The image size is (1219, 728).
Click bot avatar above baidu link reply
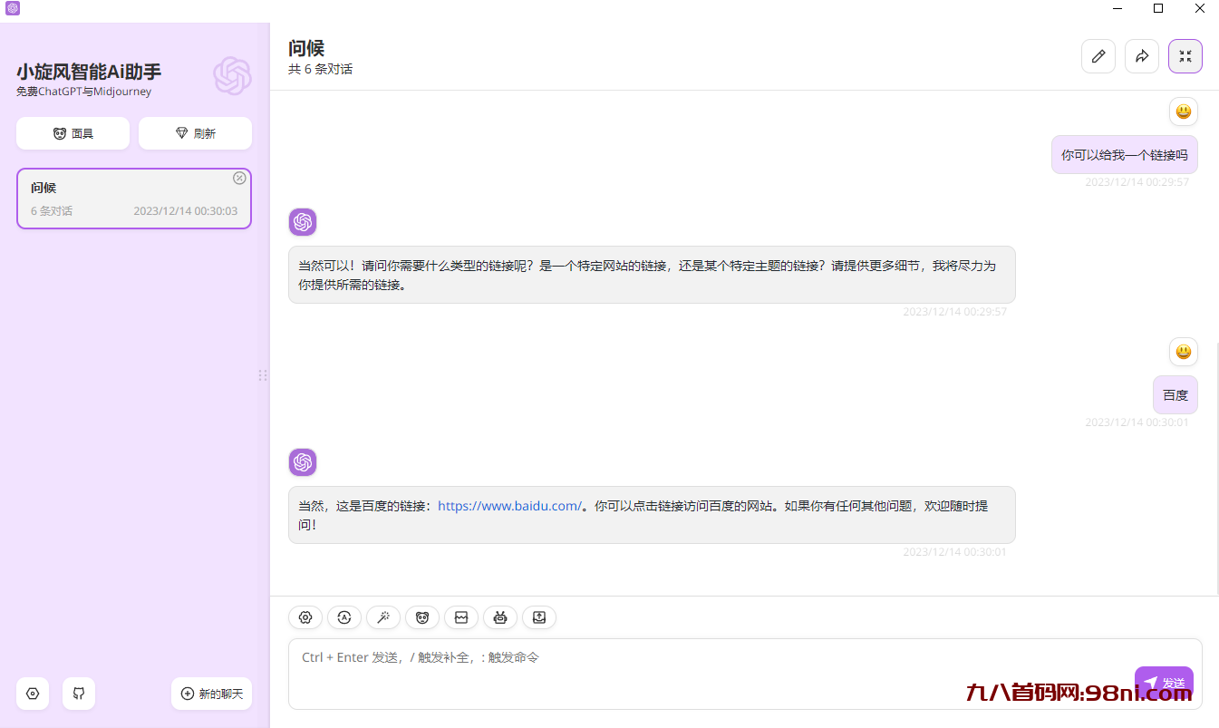coord(303,462)
